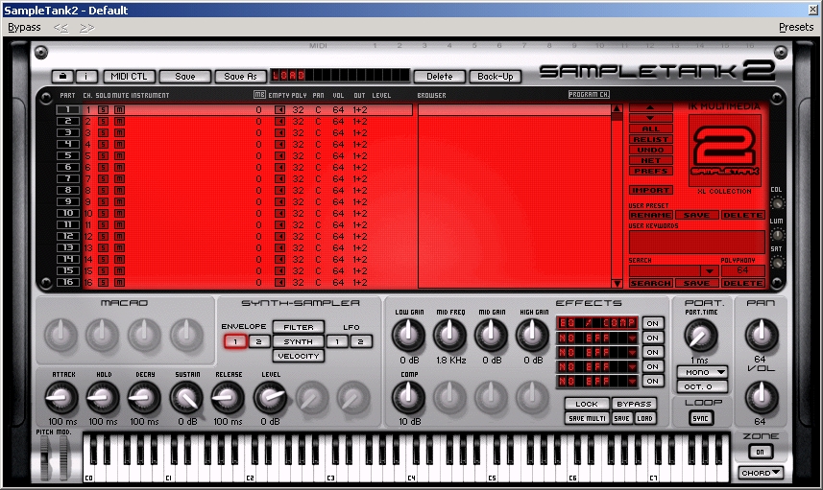Click the browser up arrow button

pos(650,107)
